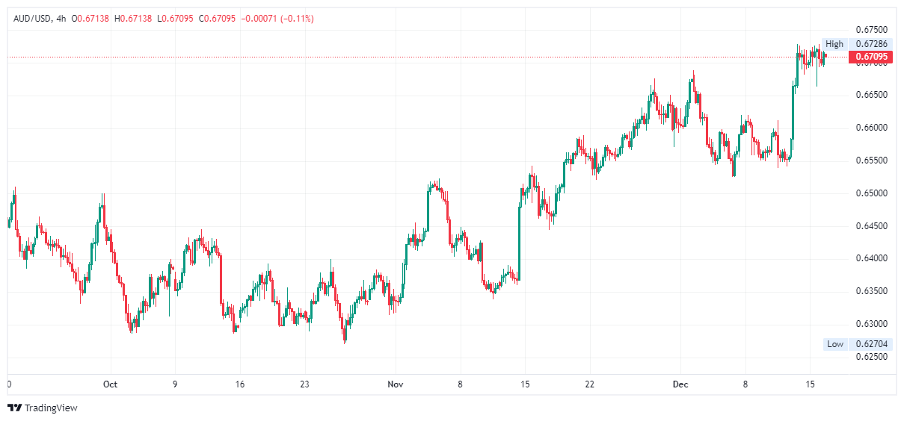Click the high price value 0.67286
904x421 pixels.
click(x=871, y=44)
